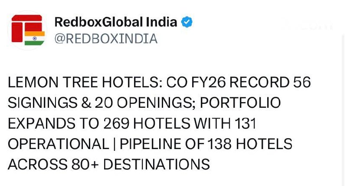Image resolution: width=347 pixels, height=186 pixels.
Task: Open the @REDBOXINDIA handle link
Action: [105, 39]
